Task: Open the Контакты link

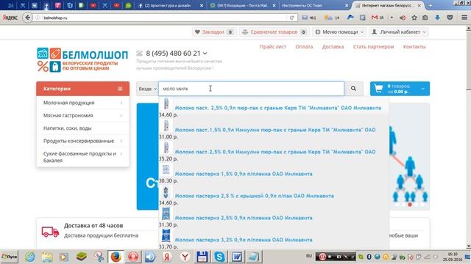Action: point(414,47)
